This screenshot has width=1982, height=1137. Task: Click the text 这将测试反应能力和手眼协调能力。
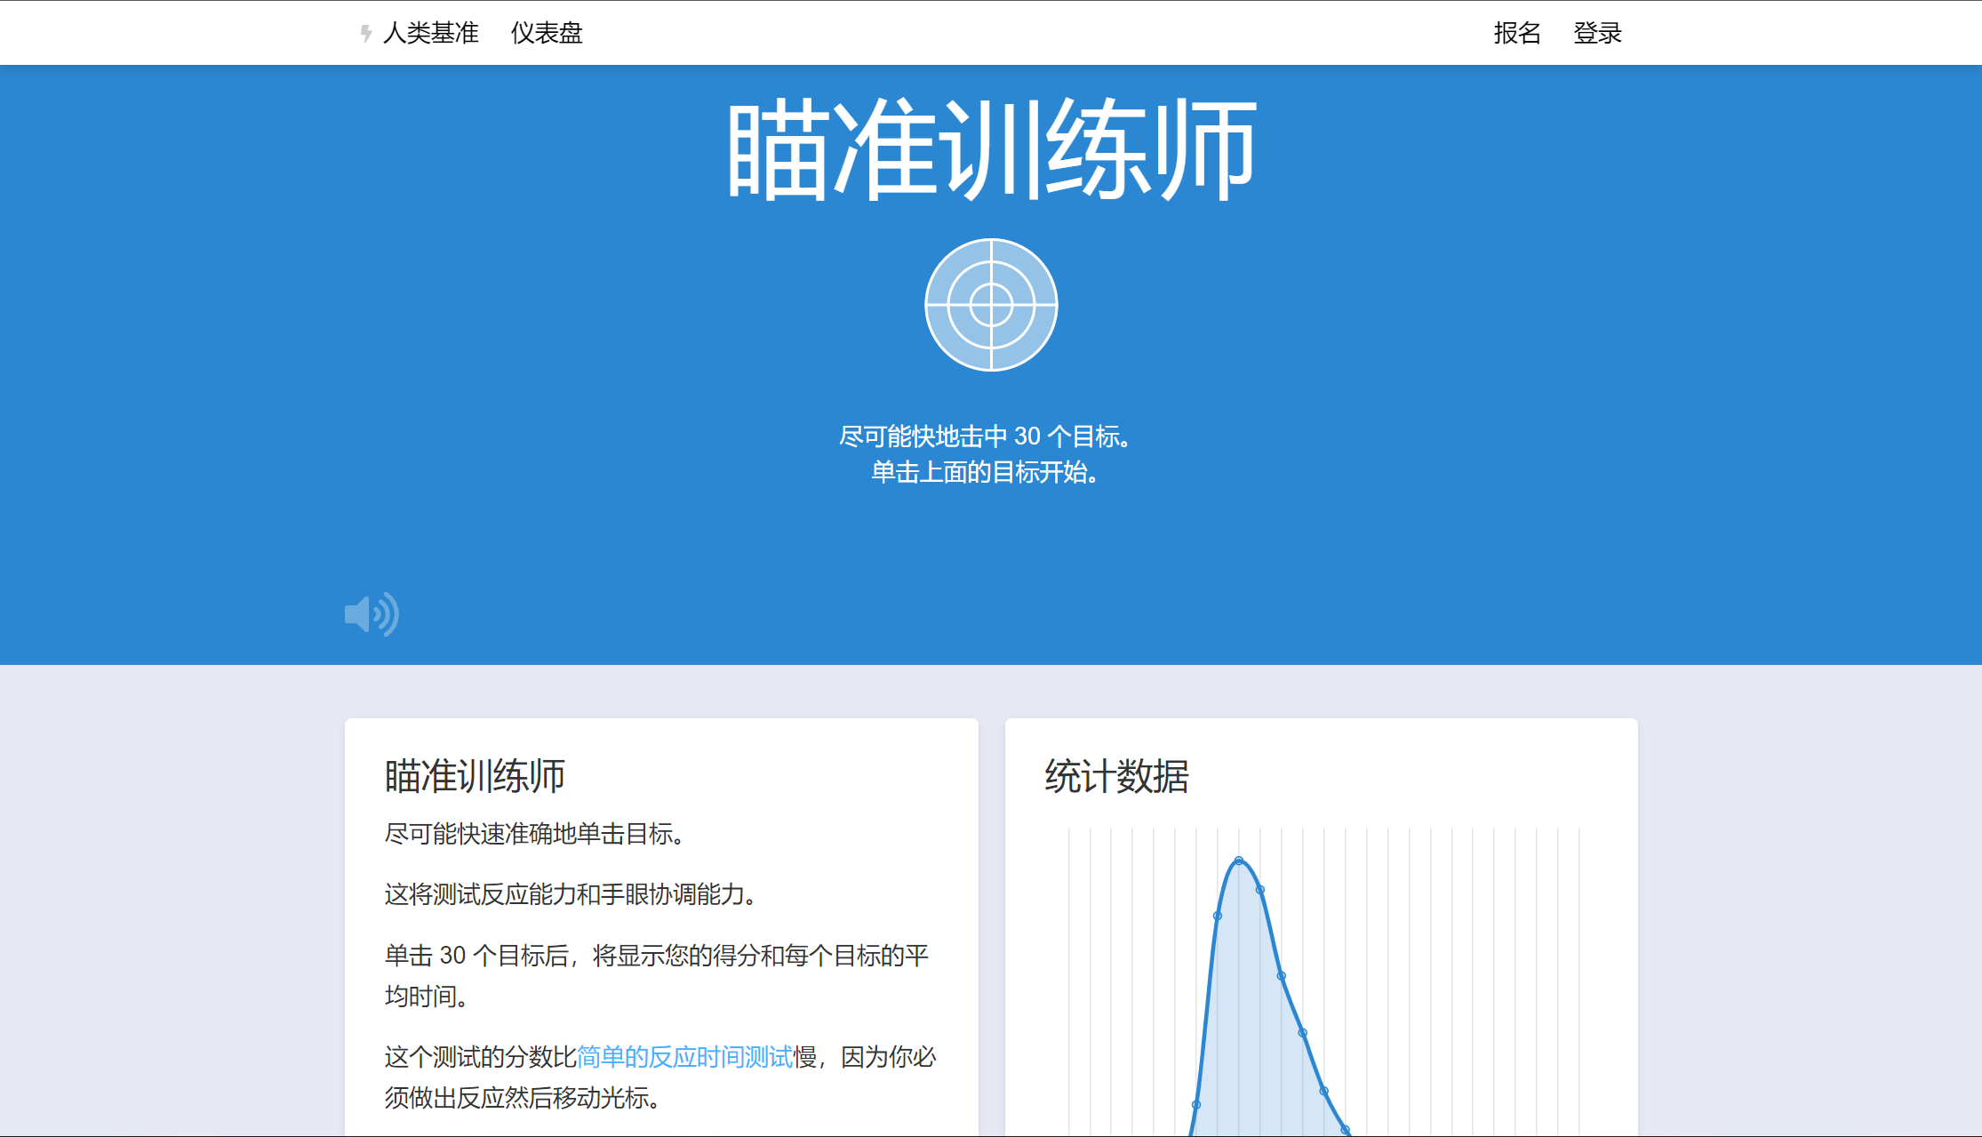tap(571, 894)
